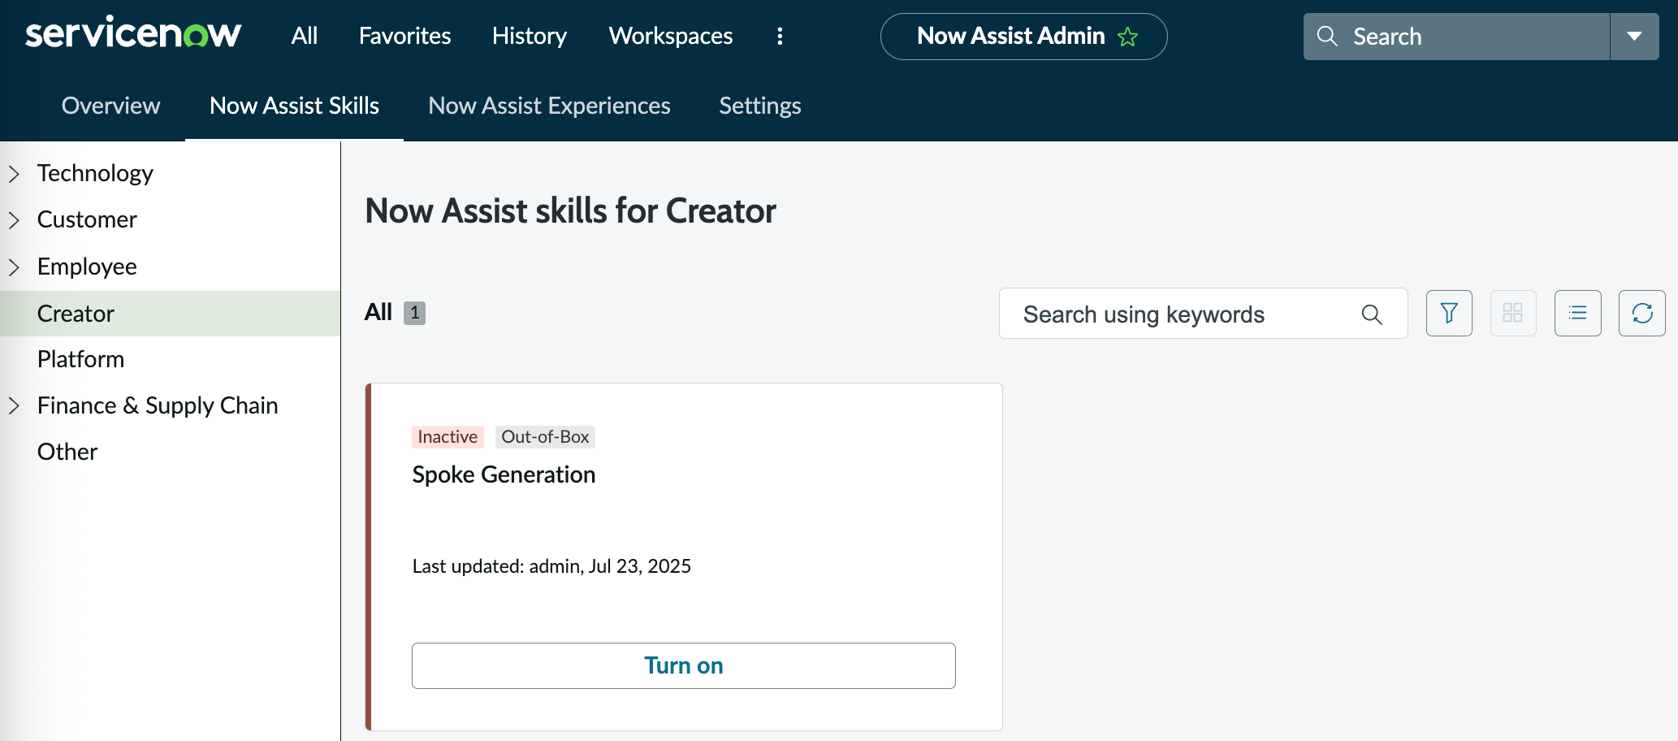Click the Now Assist Admin pill
This screenshot has width=1678, height=741.
tap(1023, 37)
